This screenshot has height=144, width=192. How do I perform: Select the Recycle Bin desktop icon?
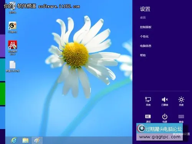[x=13, y=8]
